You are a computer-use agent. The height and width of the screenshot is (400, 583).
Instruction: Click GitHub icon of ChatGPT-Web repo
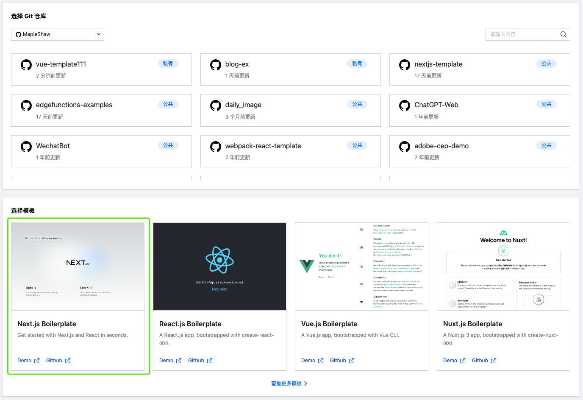(x=405, y=106)
